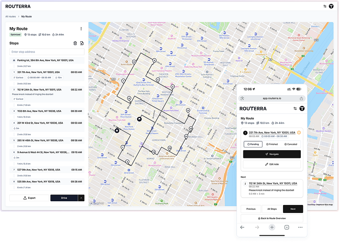
Task: Select map marker for stop 5
Action: coord(154,60)
